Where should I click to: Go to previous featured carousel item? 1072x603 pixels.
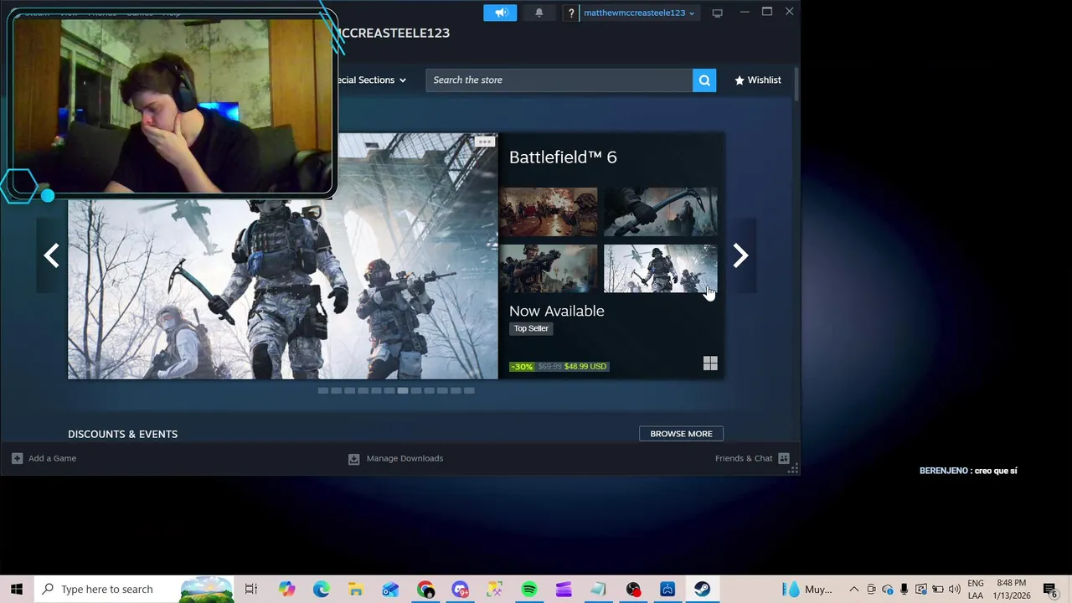pos(52,256)
